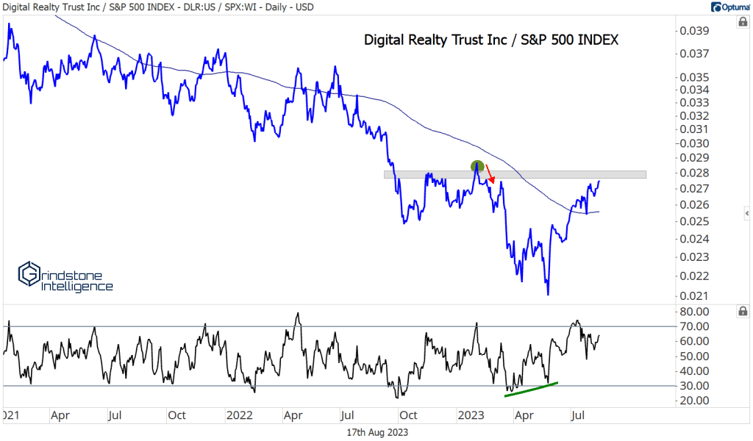
Task: Click the 2022 date axis label
Action: [x=239, y=415]
